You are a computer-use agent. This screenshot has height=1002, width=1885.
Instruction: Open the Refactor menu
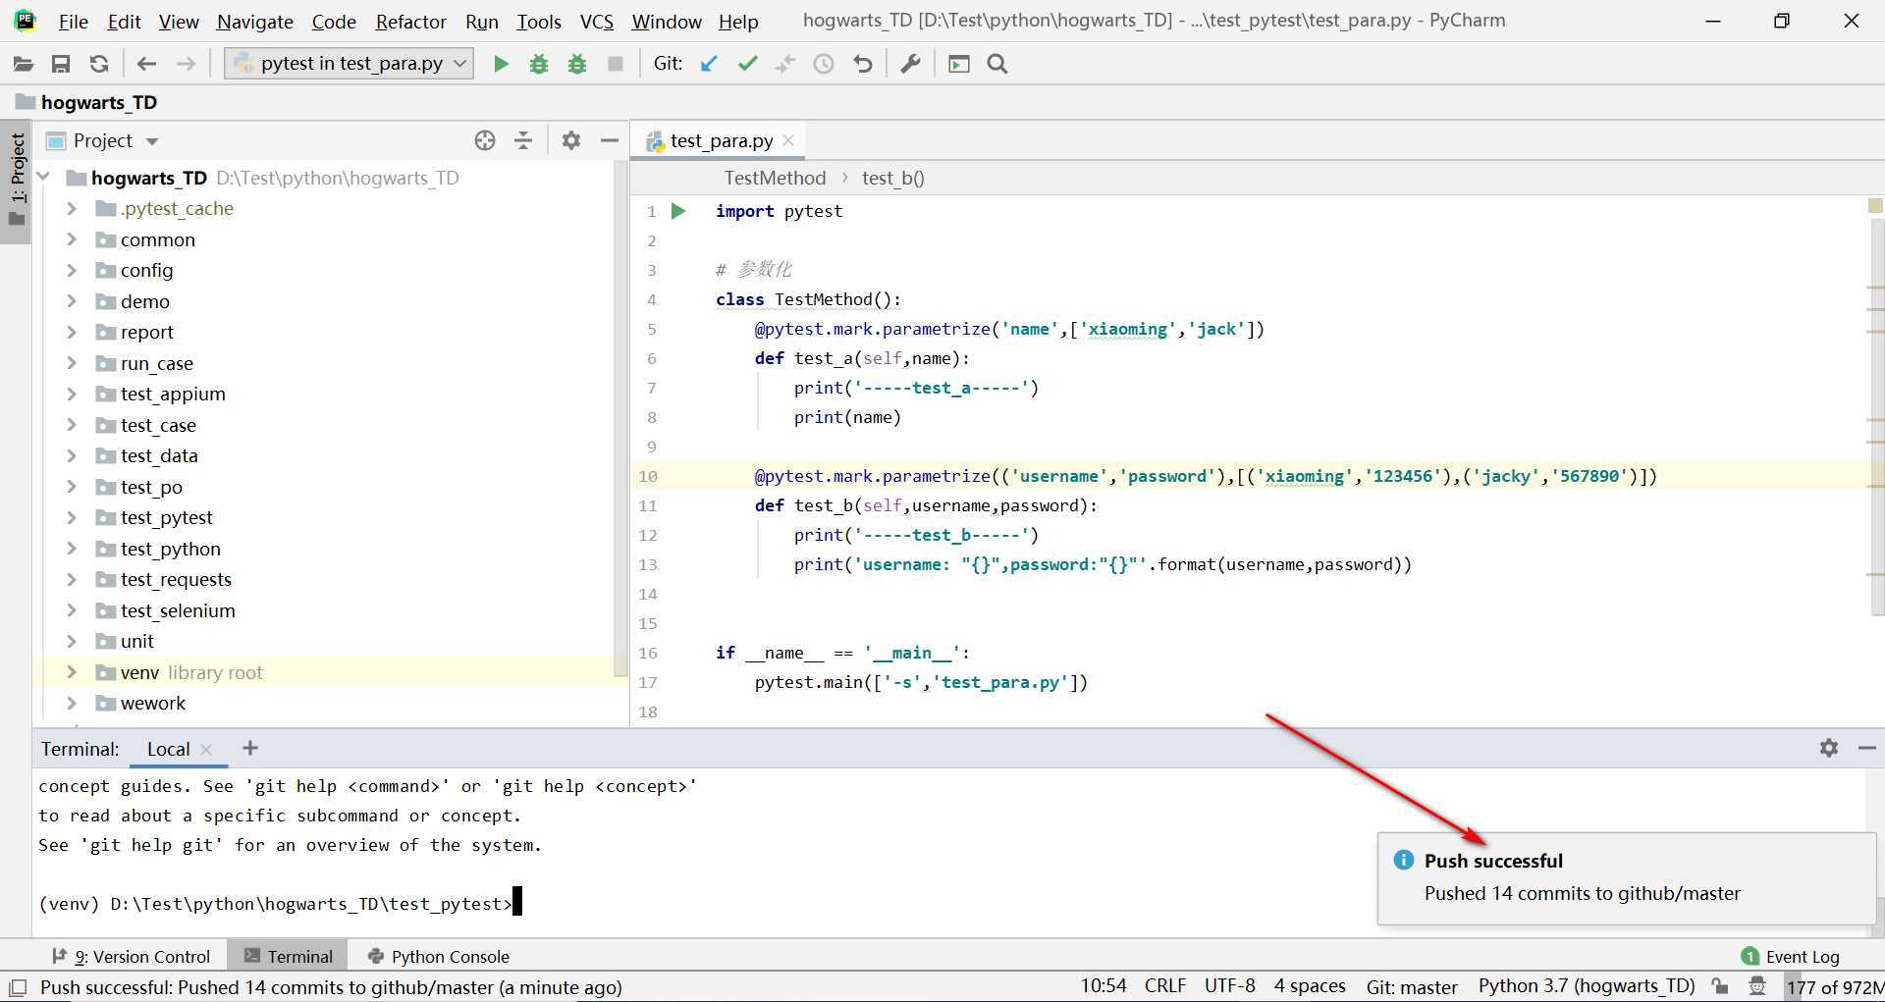click(410, 21)
